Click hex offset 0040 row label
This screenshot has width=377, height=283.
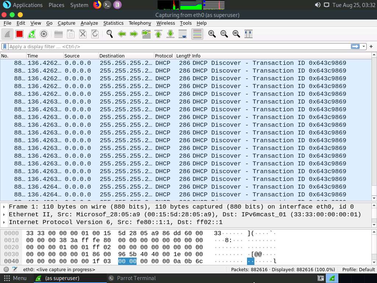(11, 261)
